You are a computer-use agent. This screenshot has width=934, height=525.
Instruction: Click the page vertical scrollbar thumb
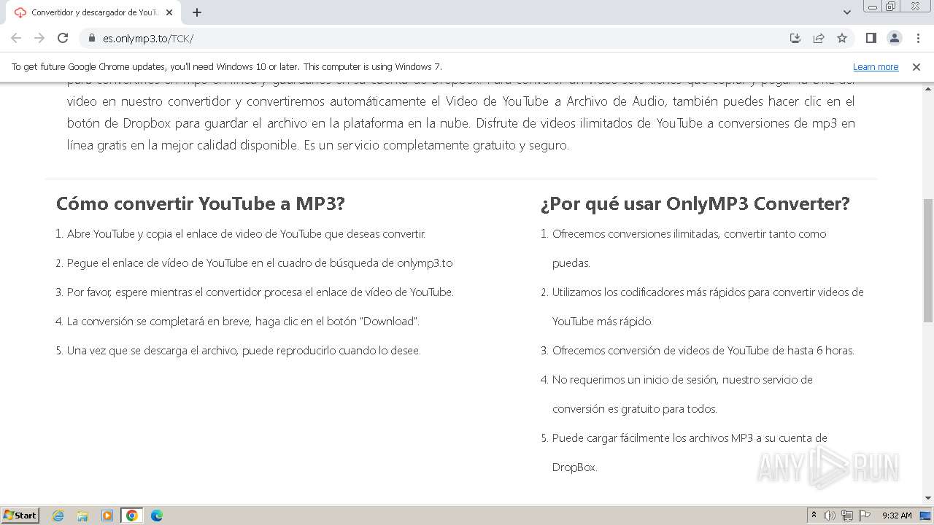(x=928, y=260)
